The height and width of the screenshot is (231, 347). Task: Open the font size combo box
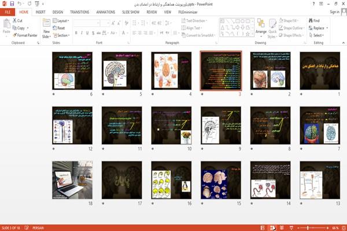tap(105, 23)
